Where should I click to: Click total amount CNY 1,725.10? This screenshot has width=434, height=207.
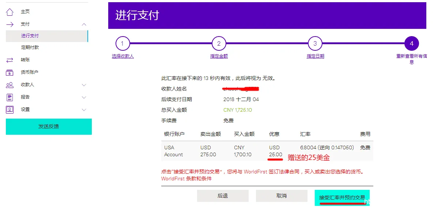pos(238,110)
